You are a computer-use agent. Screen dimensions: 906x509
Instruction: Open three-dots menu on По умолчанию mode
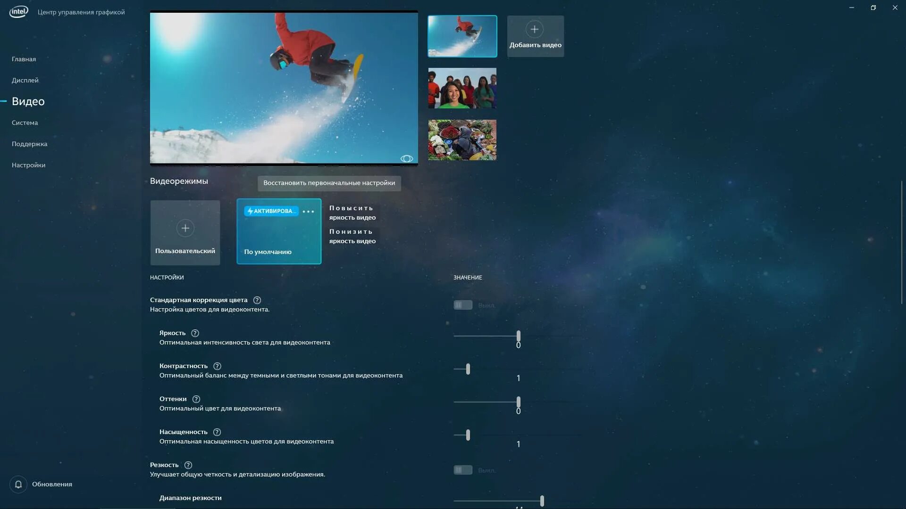click(x=308, y=212)
